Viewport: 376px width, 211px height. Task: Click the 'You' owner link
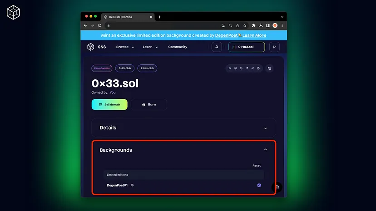tap(113, 92)
